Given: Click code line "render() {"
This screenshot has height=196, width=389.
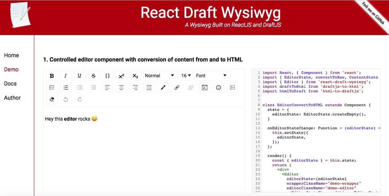Looking at the screenshot, I should coord(279,156).
